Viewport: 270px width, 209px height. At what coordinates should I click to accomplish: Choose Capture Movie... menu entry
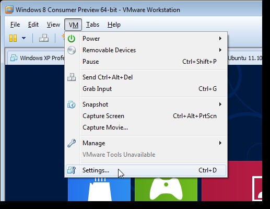coord(146,127)
